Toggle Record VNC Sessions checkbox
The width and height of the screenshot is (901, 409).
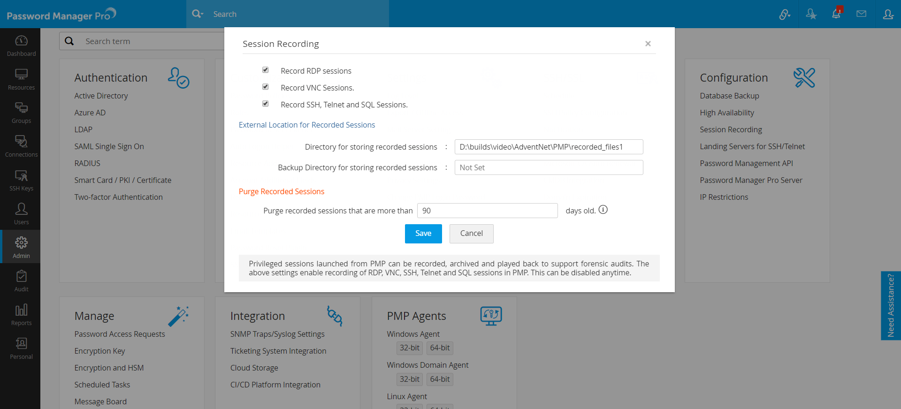pyautogui.click(x=265, y=87)
